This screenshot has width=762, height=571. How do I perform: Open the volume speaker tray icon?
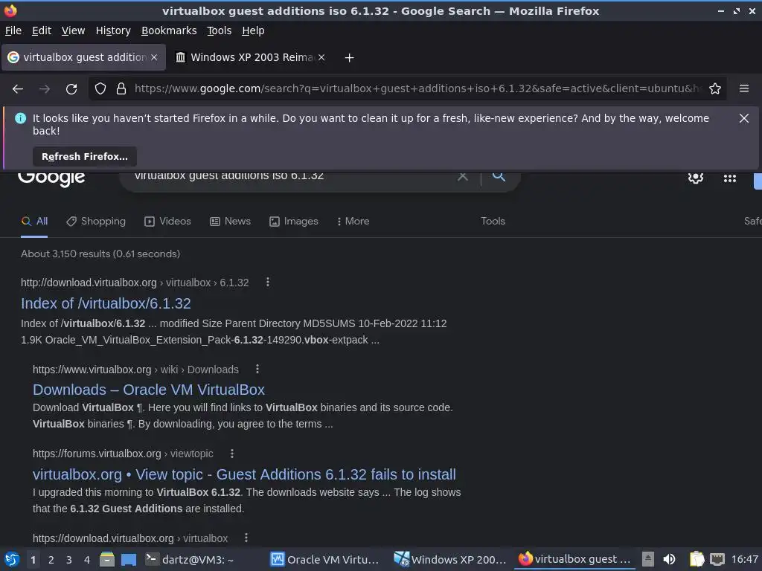point(669,559)
